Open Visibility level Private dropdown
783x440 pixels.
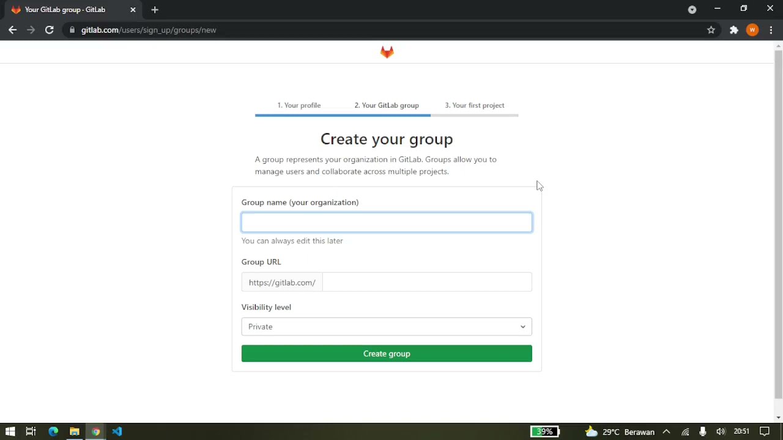click(387, 326)
